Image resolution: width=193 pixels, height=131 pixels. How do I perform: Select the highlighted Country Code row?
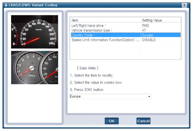105,35
